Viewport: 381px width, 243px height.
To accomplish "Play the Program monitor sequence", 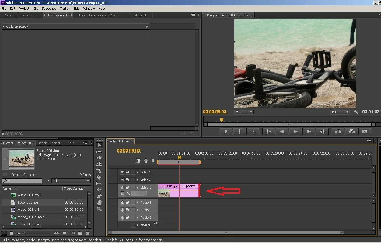I will tap(295, 132).
